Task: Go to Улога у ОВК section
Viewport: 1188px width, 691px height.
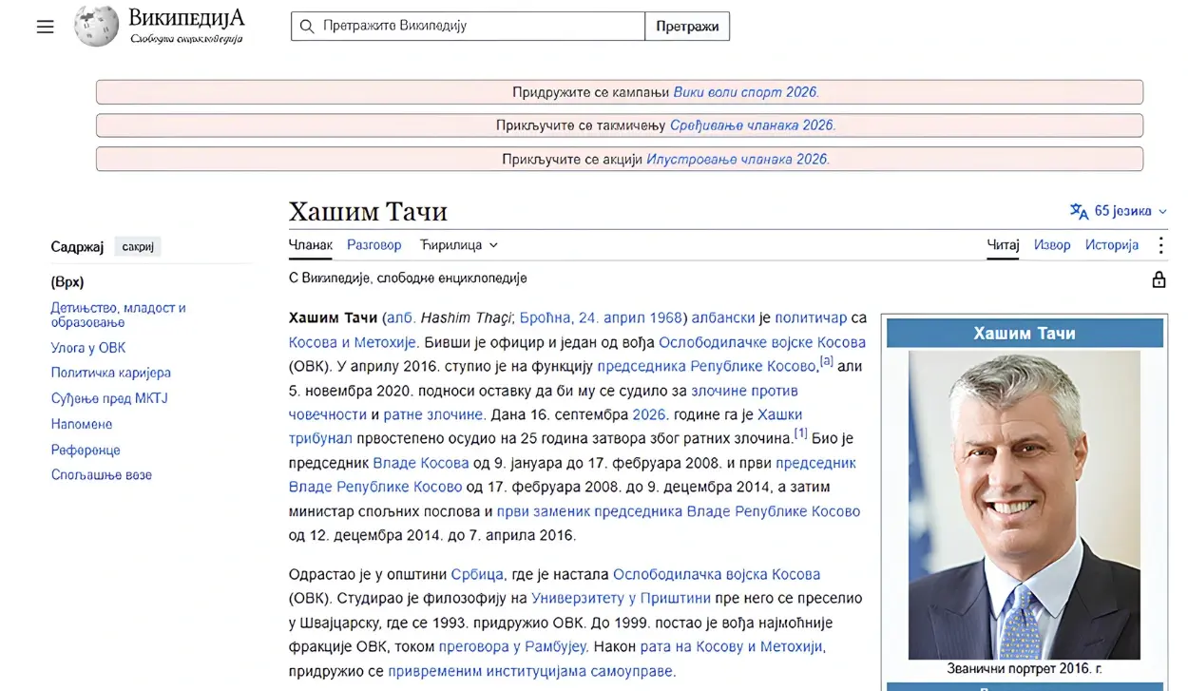Action: tap(88, 348)
